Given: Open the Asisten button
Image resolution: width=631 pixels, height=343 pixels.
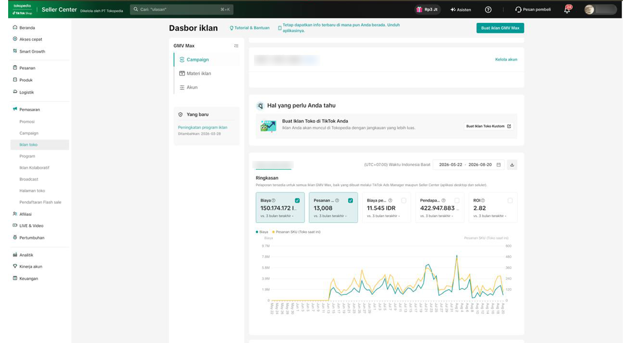Looking at the screenshot, I should [x=461, y=9].
